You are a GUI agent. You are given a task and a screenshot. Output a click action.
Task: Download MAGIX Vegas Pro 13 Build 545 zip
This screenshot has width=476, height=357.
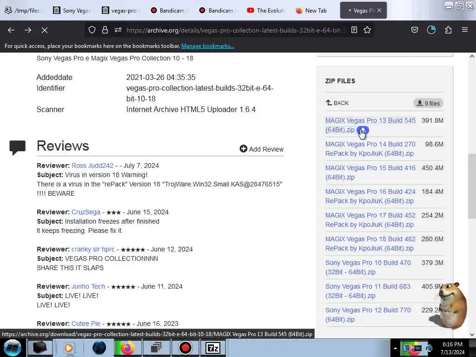coord(370,125)
